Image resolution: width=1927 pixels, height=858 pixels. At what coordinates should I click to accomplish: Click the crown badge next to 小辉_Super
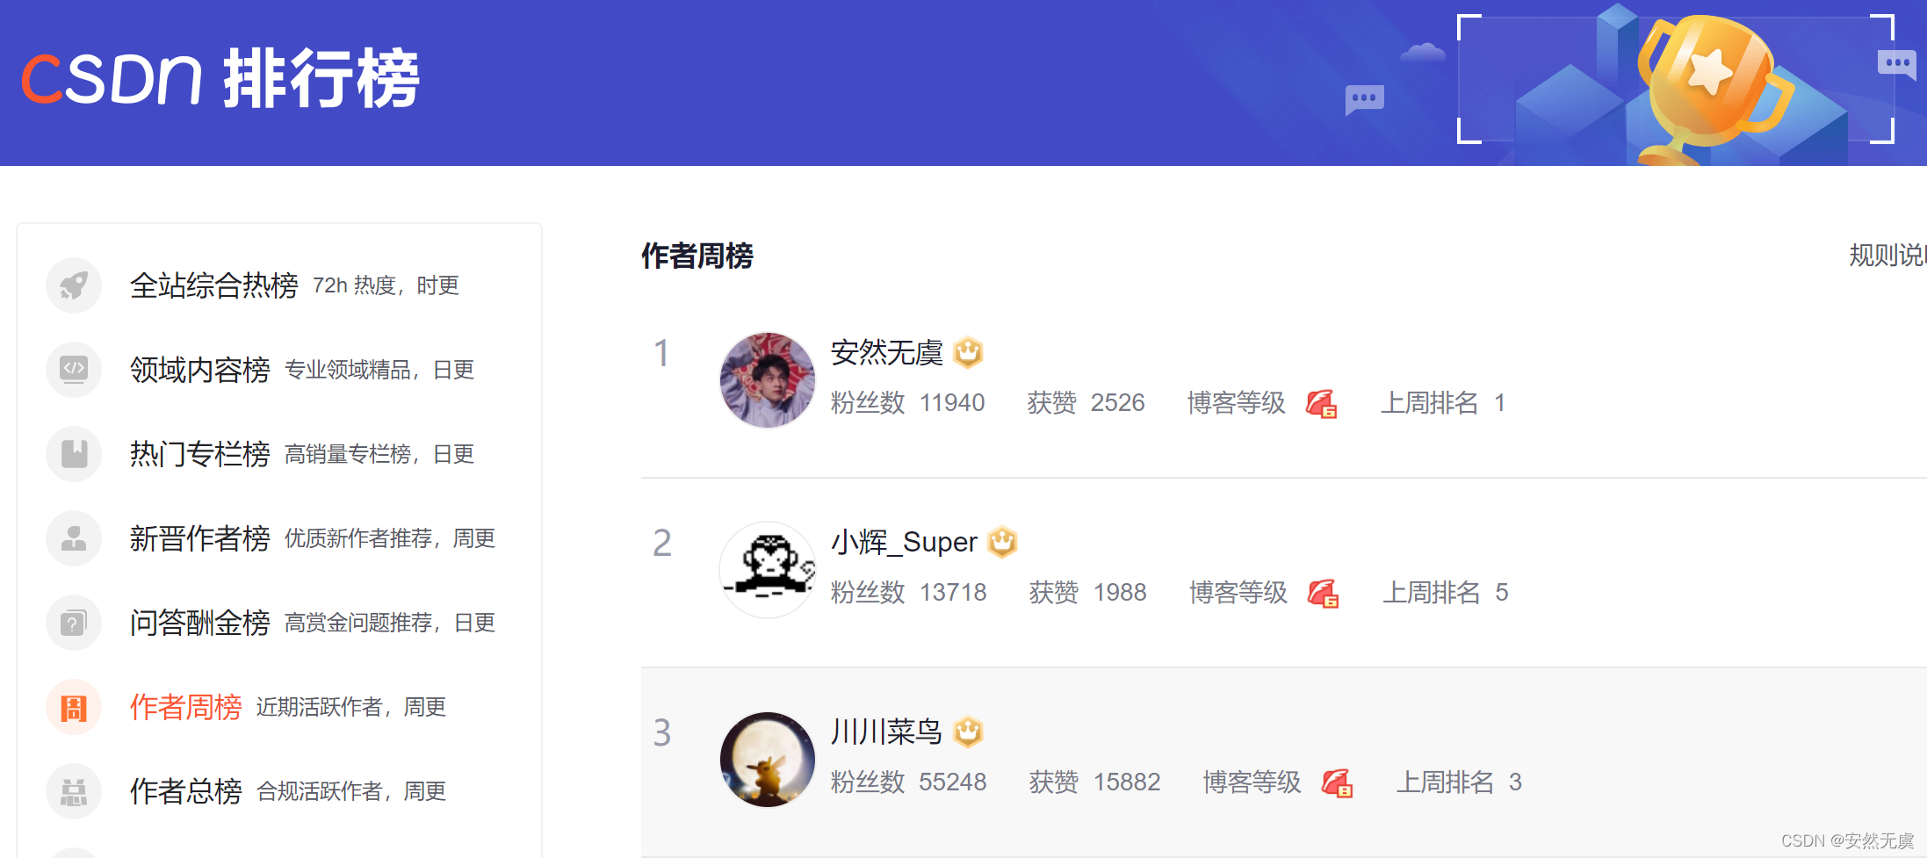point(1002,542)
